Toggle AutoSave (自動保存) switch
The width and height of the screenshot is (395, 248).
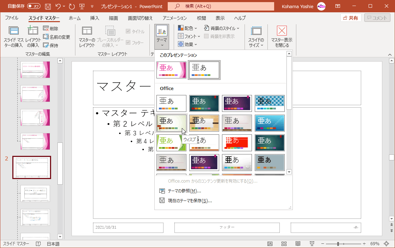(x=33, y=6)
